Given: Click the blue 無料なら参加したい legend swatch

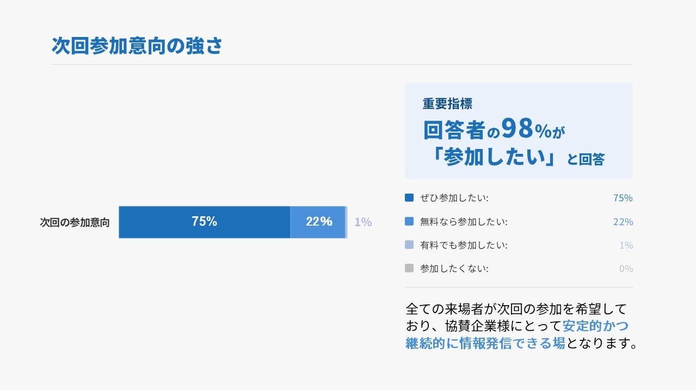Looking at the screenshot, I should [409, 222].
